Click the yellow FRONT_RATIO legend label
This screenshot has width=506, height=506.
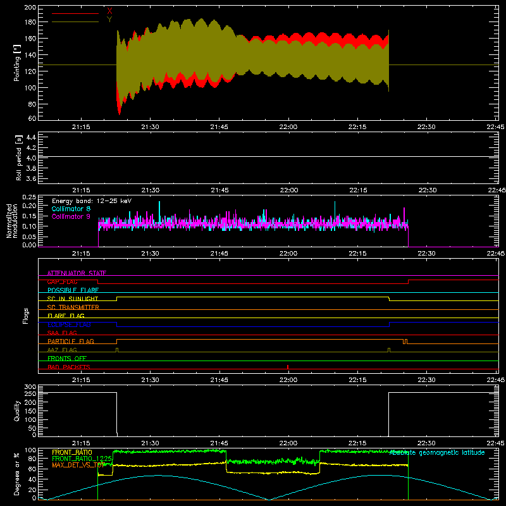(72, 452)
